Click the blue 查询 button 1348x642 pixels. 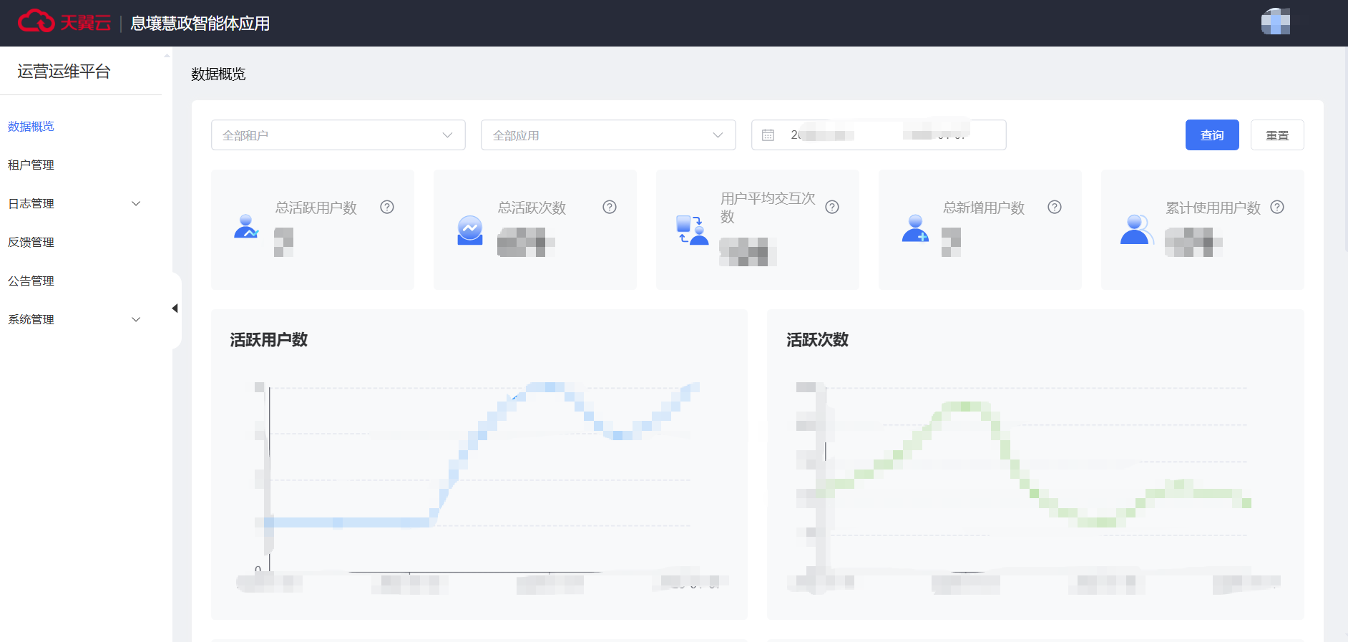coord(1211,135)
